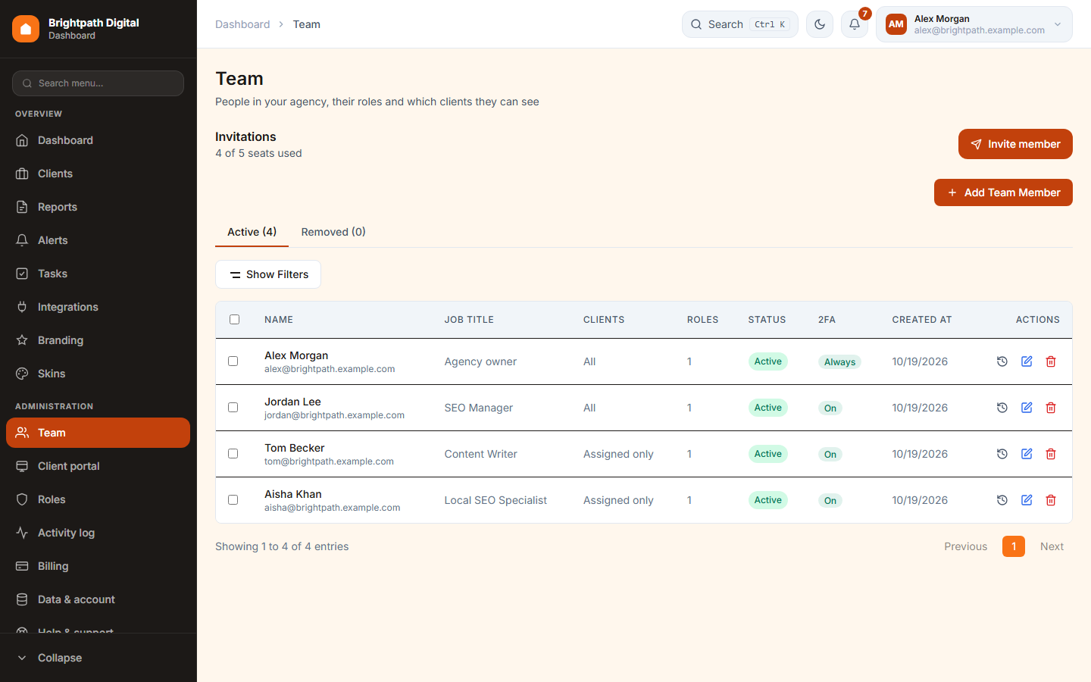Click the Active status badge for Tom Becker
1091x682 pixels.
(x=767, y=454)
